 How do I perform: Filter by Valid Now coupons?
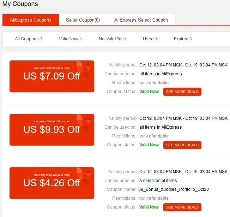(x=71, y=39)
